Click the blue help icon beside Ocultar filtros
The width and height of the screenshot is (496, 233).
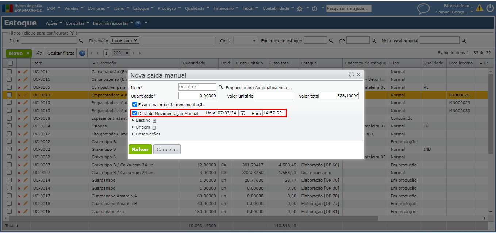[x=82, y=53]
